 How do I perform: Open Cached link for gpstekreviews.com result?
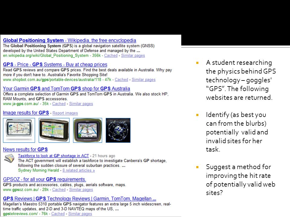click(x=58, y=214)
